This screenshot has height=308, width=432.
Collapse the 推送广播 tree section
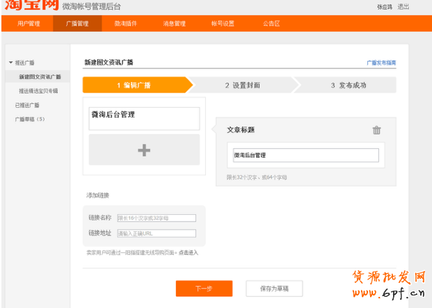pyautogui.click(x=10, y=63)
